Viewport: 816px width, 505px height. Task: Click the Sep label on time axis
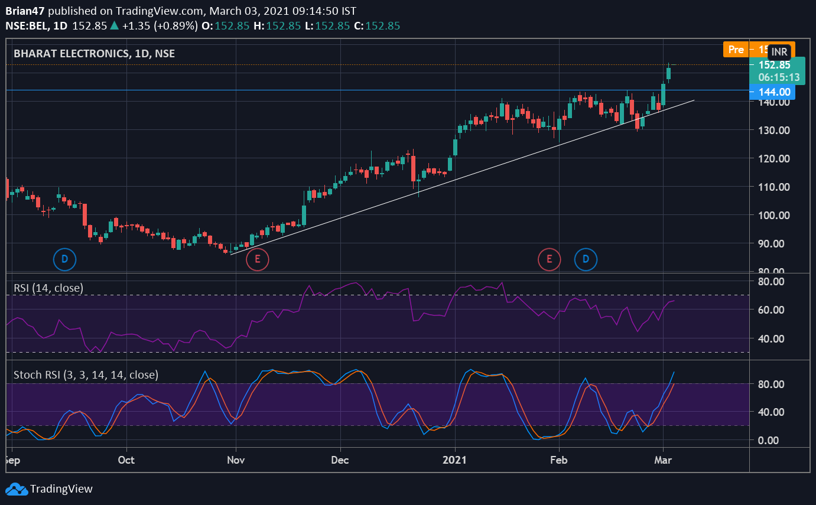13,459
